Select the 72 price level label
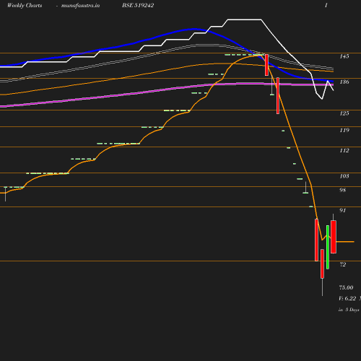361x361 pixels. (x=343, y=264)
